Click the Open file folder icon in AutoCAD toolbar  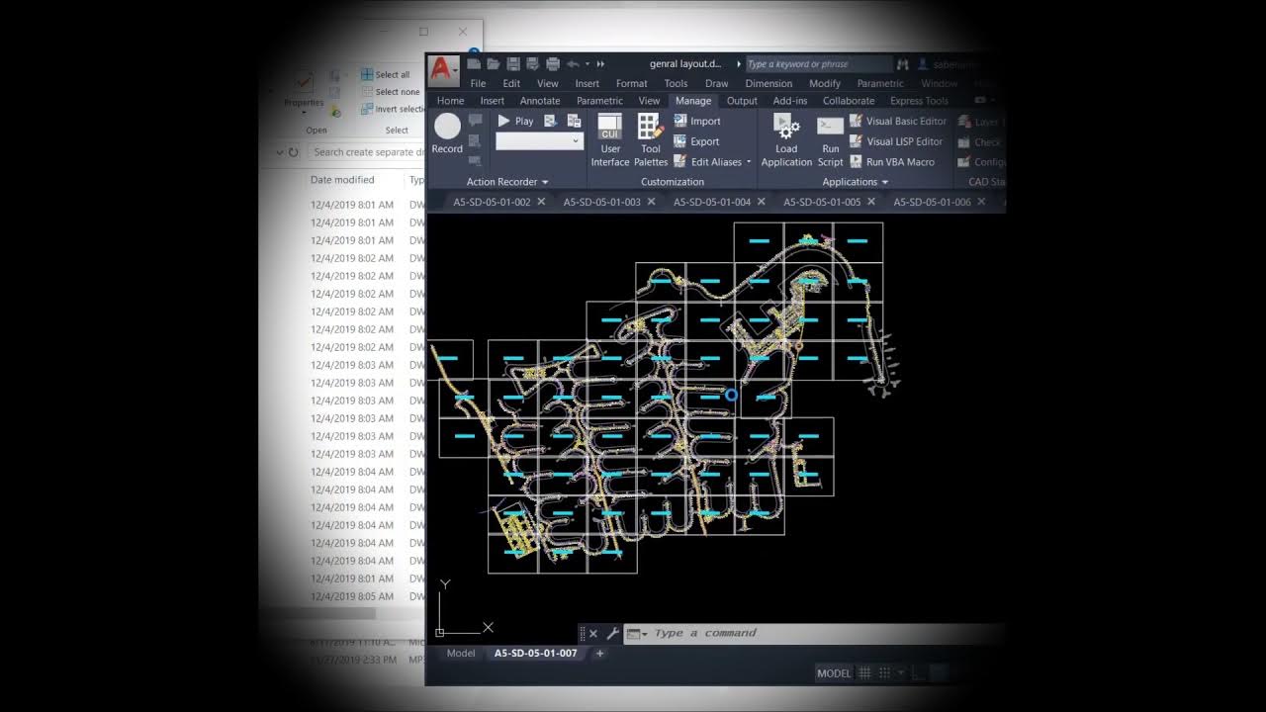pyautogui.click(x=494, y=63)
